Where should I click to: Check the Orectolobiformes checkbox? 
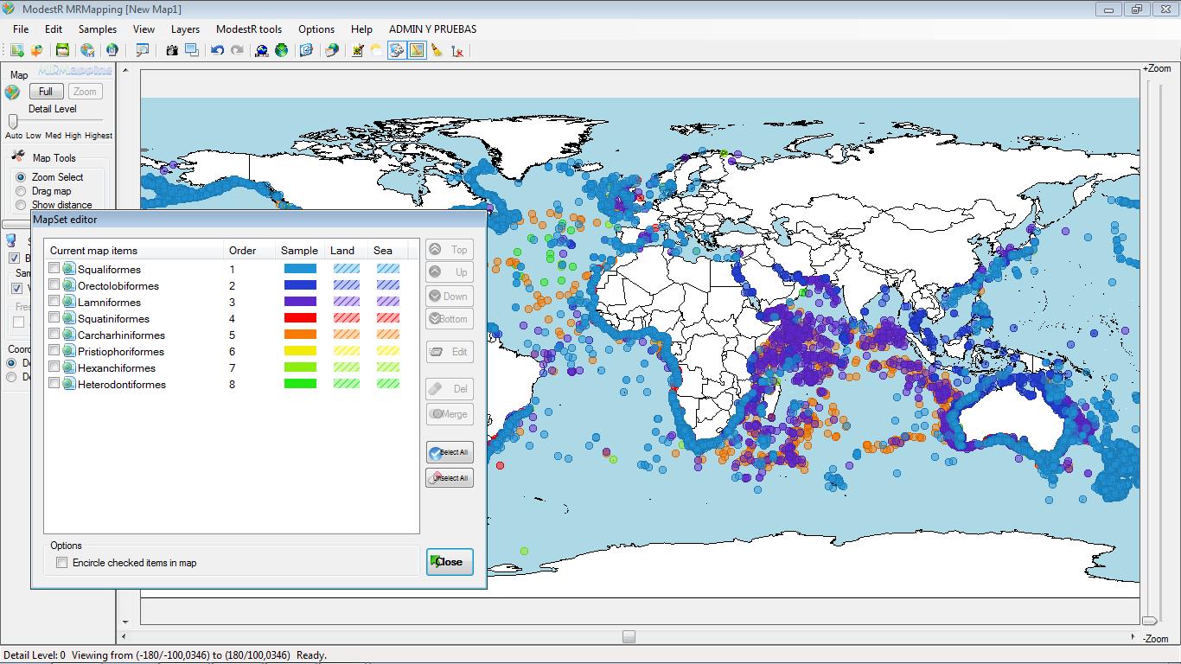54,285
